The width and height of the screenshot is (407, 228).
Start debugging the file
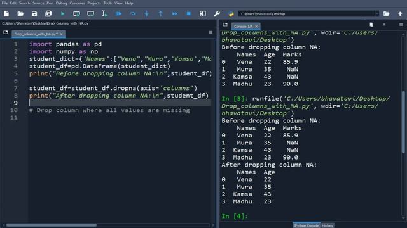coord(118,14)
